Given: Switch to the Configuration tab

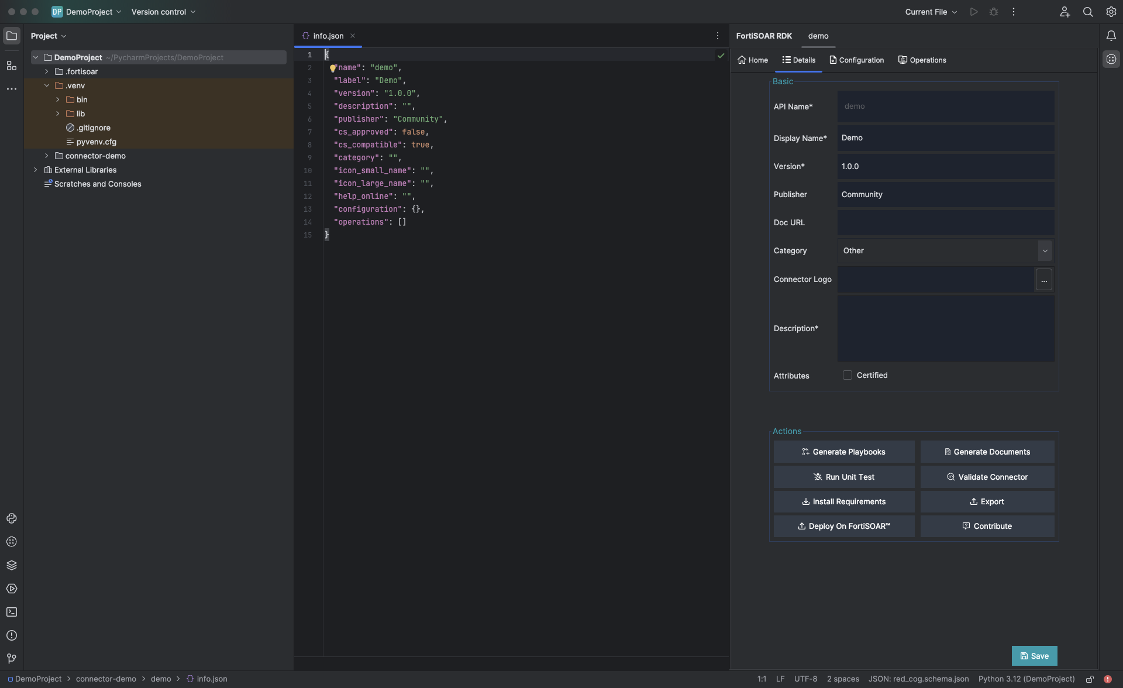Looking at the screenshot, I should click(x=856, y=60).
